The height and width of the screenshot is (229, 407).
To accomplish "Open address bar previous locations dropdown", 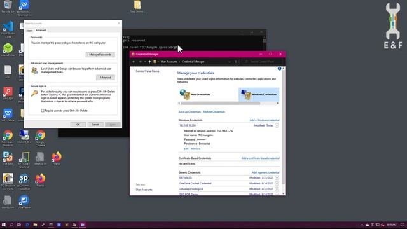I will coord(230,62).
